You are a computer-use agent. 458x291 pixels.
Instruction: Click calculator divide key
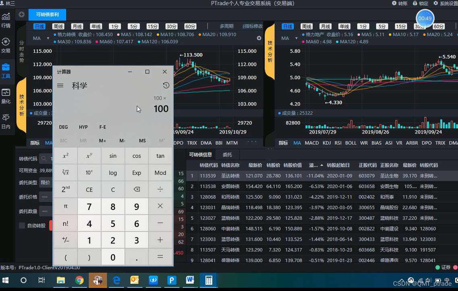160,189
